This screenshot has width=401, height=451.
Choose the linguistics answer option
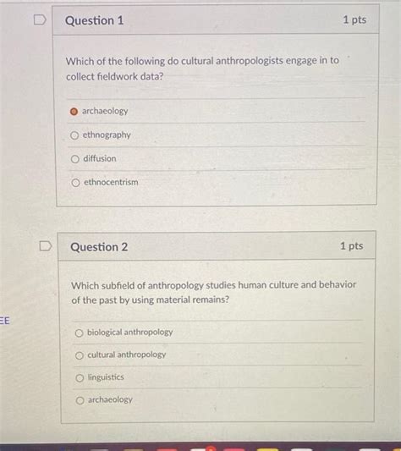[x=80, y=378]
